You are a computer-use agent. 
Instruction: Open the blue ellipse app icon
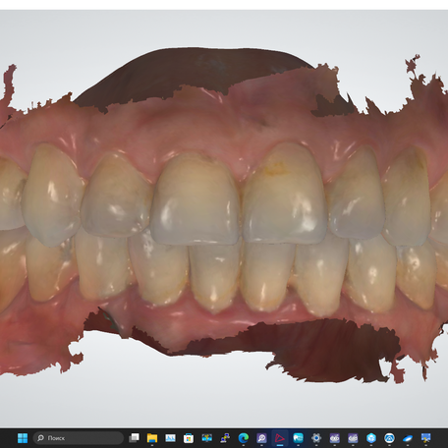click(x=408, y=438)
